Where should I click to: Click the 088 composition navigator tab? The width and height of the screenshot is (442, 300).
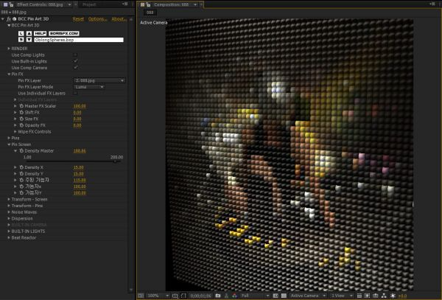coord(150,13)
